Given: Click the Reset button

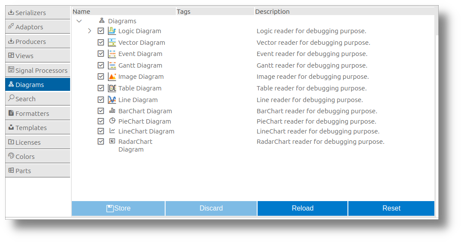Looking at the screenshot, I should click(391, 208).
